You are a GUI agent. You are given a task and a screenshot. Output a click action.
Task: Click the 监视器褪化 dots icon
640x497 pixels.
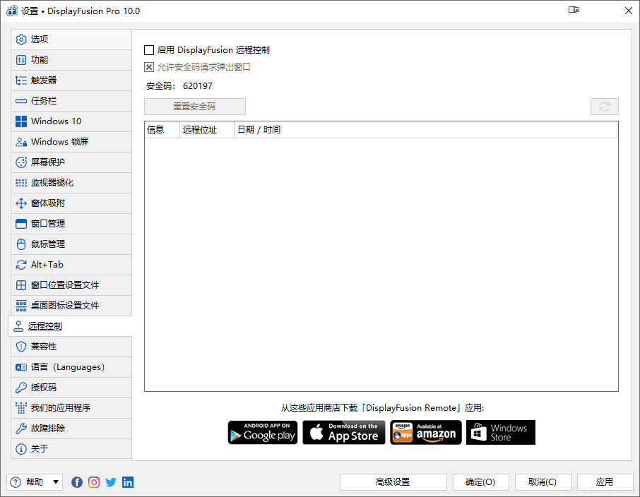pos(20,183)
